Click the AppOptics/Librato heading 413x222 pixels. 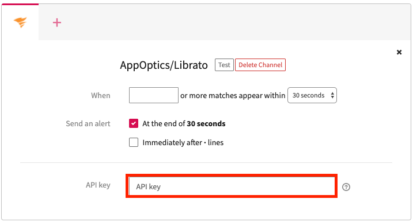[x=164, y=65]
